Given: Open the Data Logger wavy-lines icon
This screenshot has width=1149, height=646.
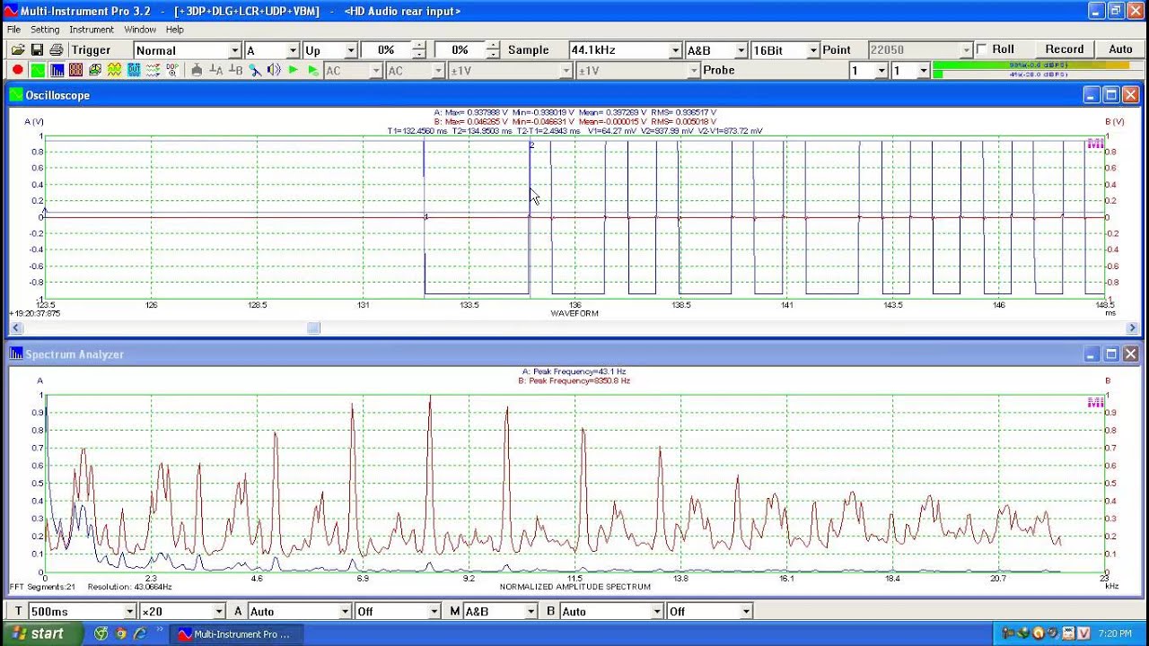Looking at the screenshot, I should pyautogui.click(x=153, y=70).
